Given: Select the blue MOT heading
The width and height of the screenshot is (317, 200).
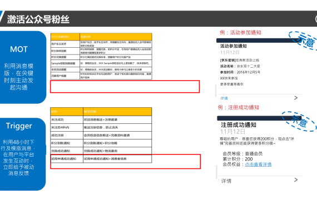Looking at the screenshot, I should (x=19, y=49).
